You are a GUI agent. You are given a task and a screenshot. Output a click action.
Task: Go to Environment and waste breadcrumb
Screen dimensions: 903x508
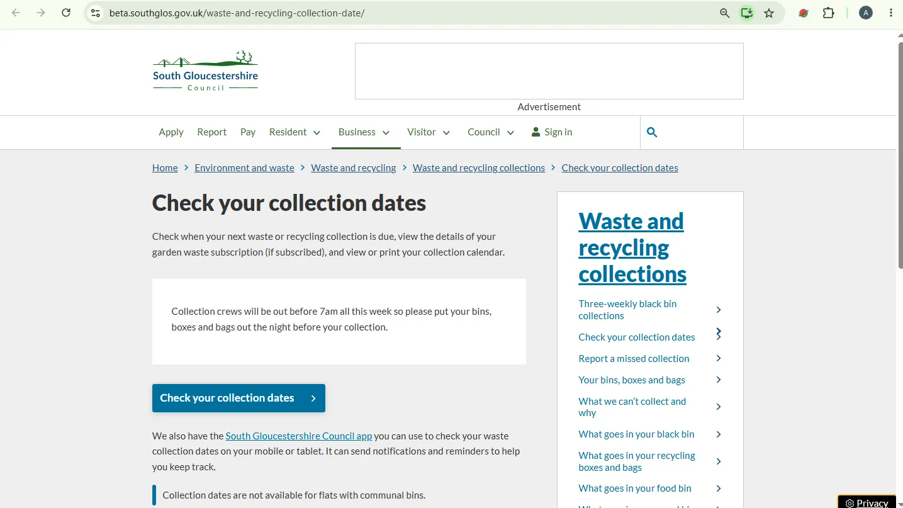pyautogui.click(x=244, y=167)
